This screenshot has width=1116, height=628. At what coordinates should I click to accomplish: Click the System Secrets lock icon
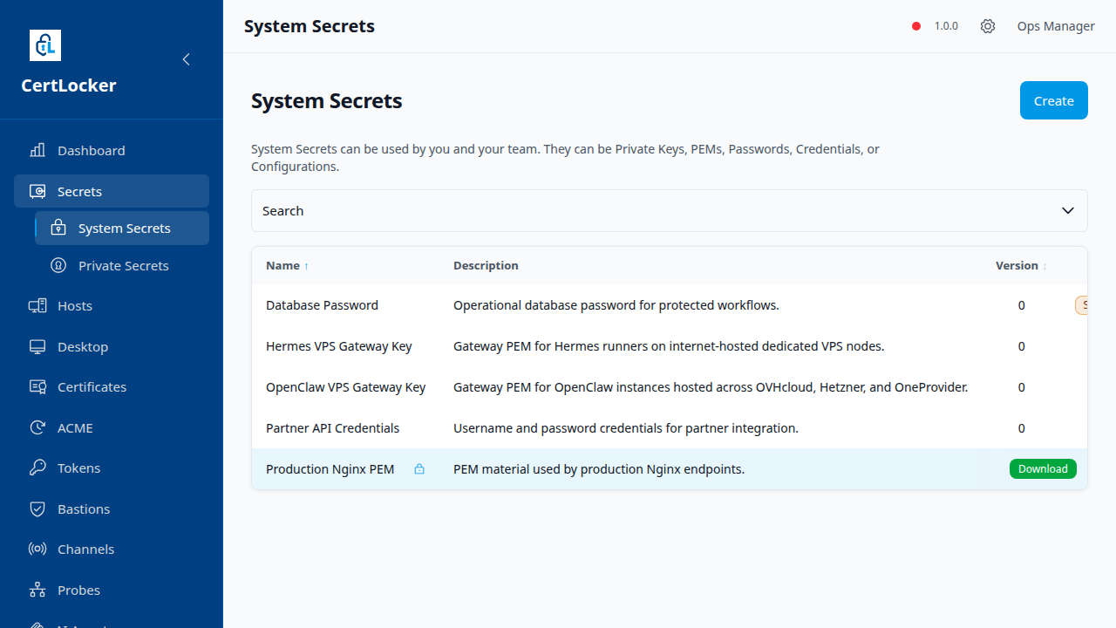(58, 228)
